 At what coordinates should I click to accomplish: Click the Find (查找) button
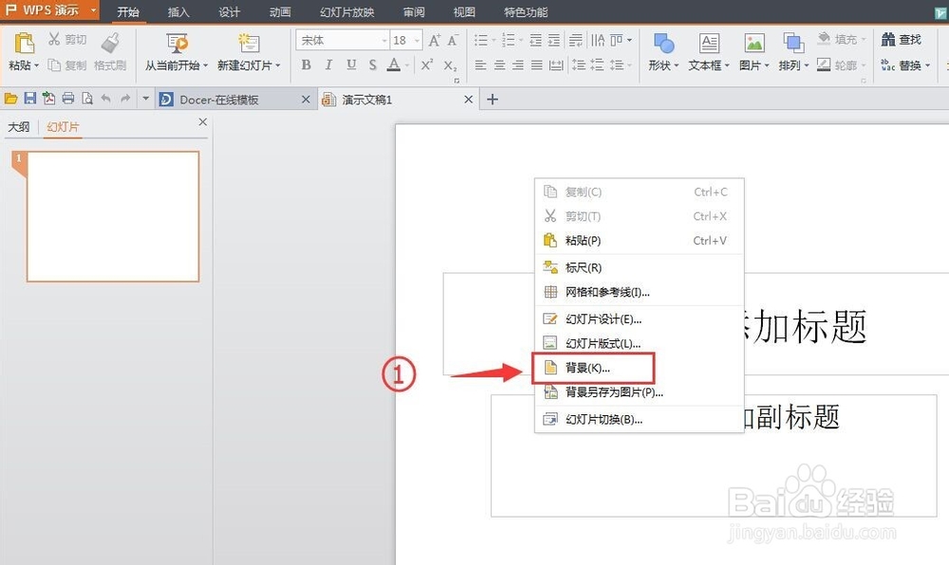(902, 40)
